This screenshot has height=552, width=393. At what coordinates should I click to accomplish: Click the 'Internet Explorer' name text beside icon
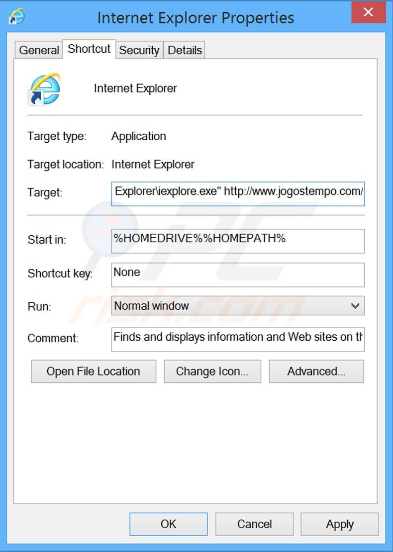click(x=135, y=89)
